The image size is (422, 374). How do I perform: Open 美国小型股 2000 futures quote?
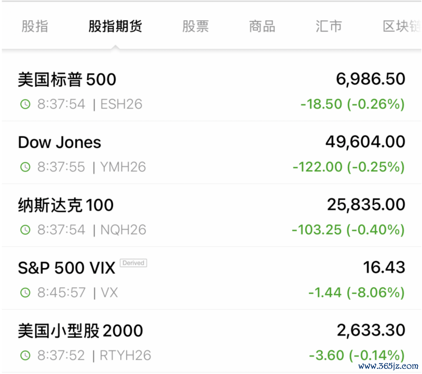[x=80, y=331]
